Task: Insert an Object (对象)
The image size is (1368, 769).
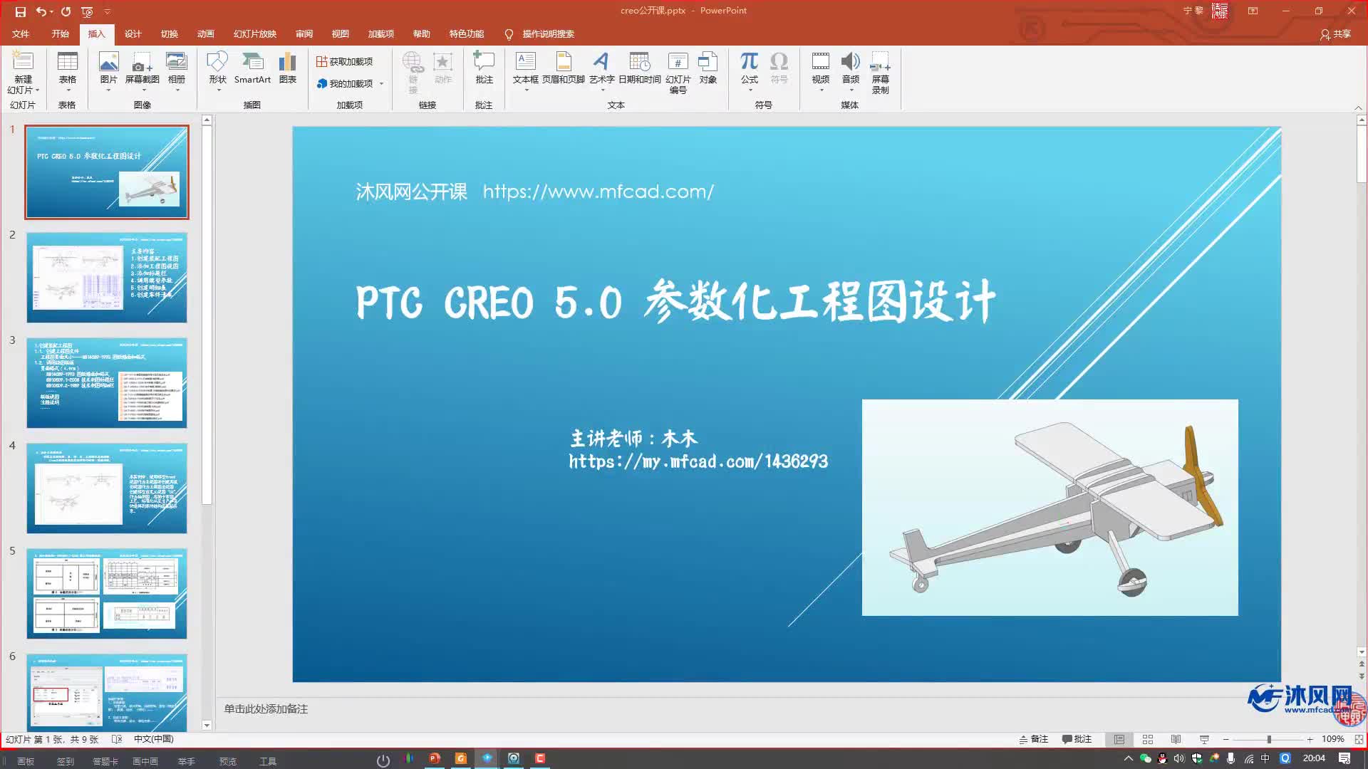Action: [708, 69]
